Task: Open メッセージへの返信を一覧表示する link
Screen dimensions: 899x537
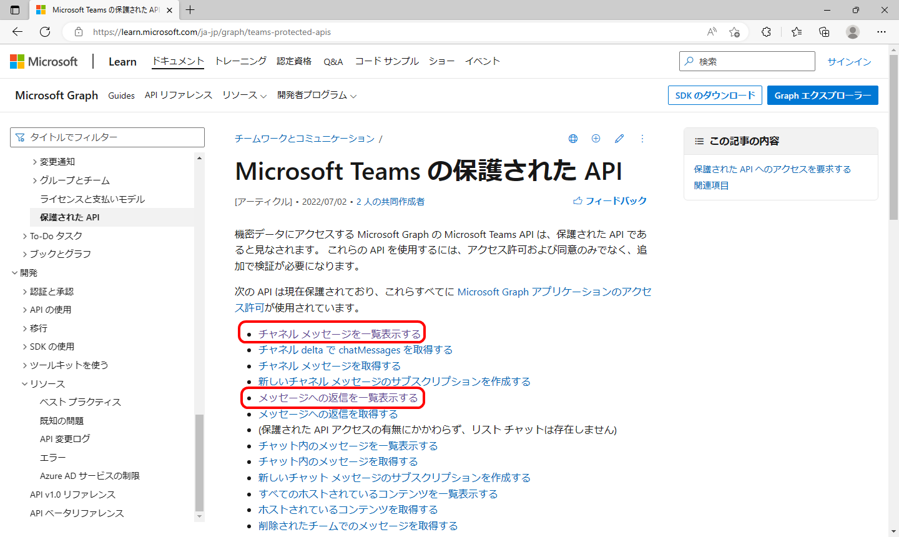Action: pyautogui.click(x=338, y=398)
